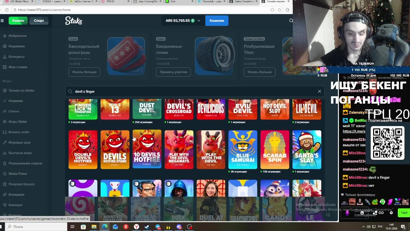Expand the ARS balance currency dropdown
The width and height of the screenshot is (410, 231).
click(x=199, y=21)
